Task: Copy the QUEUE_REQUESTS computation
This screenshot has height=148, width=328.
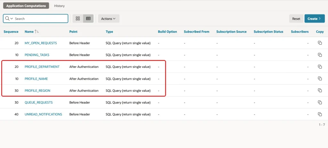Action: [x=320, y=102]
